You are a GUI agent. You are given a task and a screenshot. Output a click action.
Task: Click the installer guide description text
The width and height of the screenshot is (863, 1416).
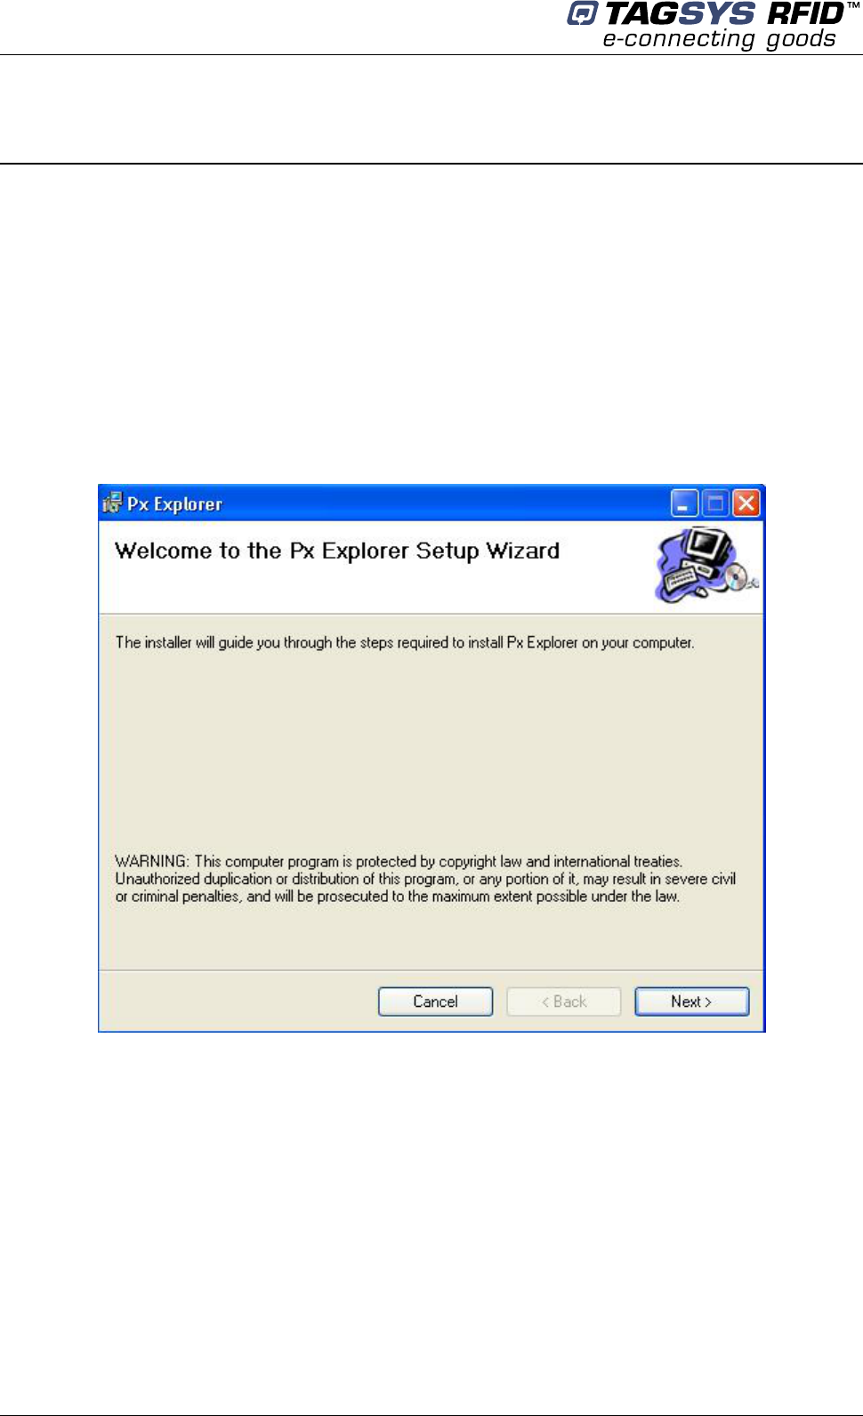pyautogui.click(x=405, y=642)
